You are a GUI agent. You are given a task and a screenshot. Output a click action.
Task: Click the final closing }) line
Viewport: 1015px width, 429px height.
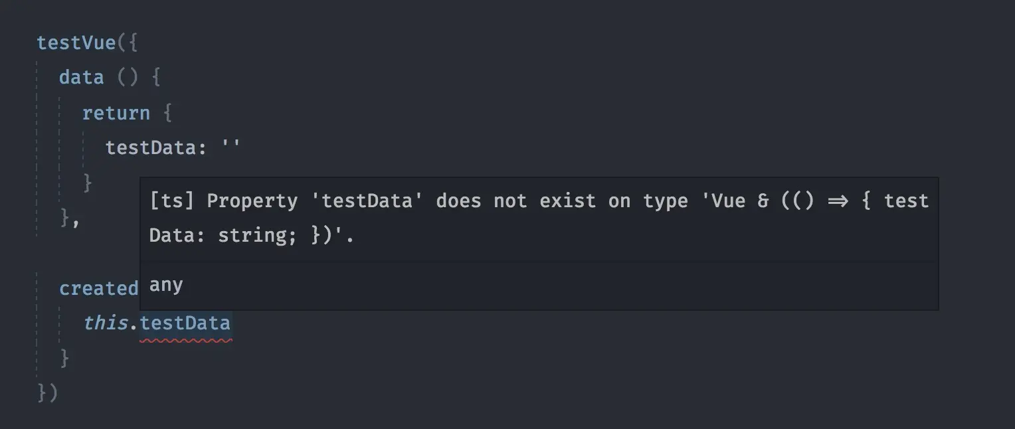coord(48,393)
